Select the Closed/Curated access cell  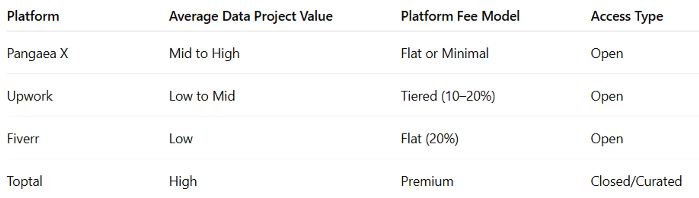pos(636,181)
